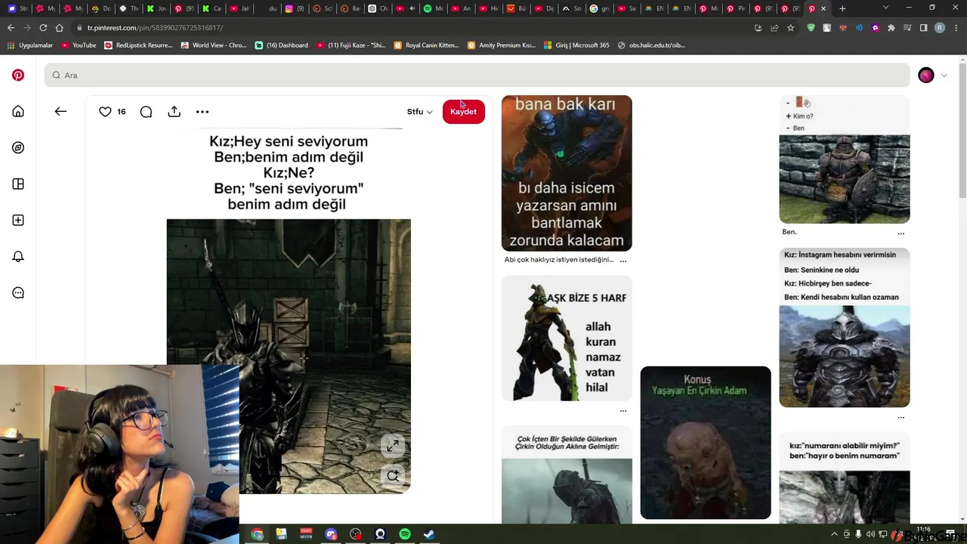
Task: Click the tr.pinterest.com address bar
Action: tap(408, 28)
